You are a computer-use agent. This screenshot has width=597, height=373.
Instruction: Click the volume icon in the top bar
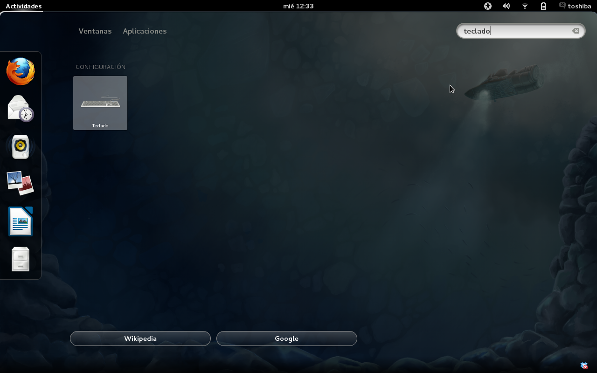tap(506, 6)
